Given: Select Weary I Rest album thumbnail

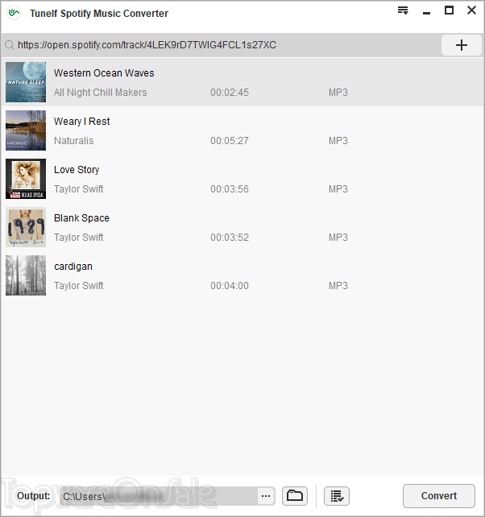Looking at the screenshot, I should click(26, 130).
